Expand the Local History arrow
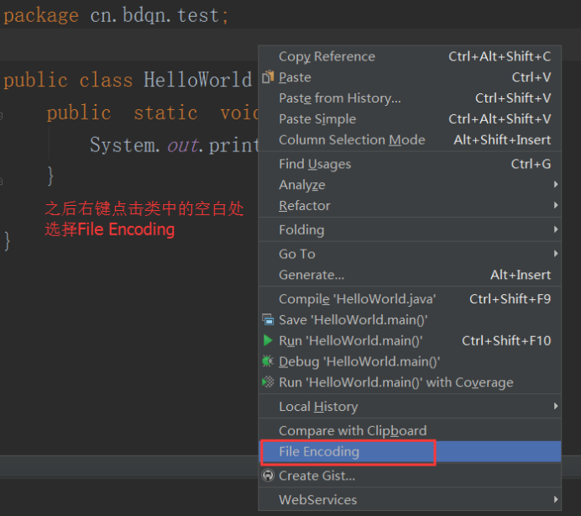Screen dimensions: 581x516 pyautogui.click(x=556, y=406)
